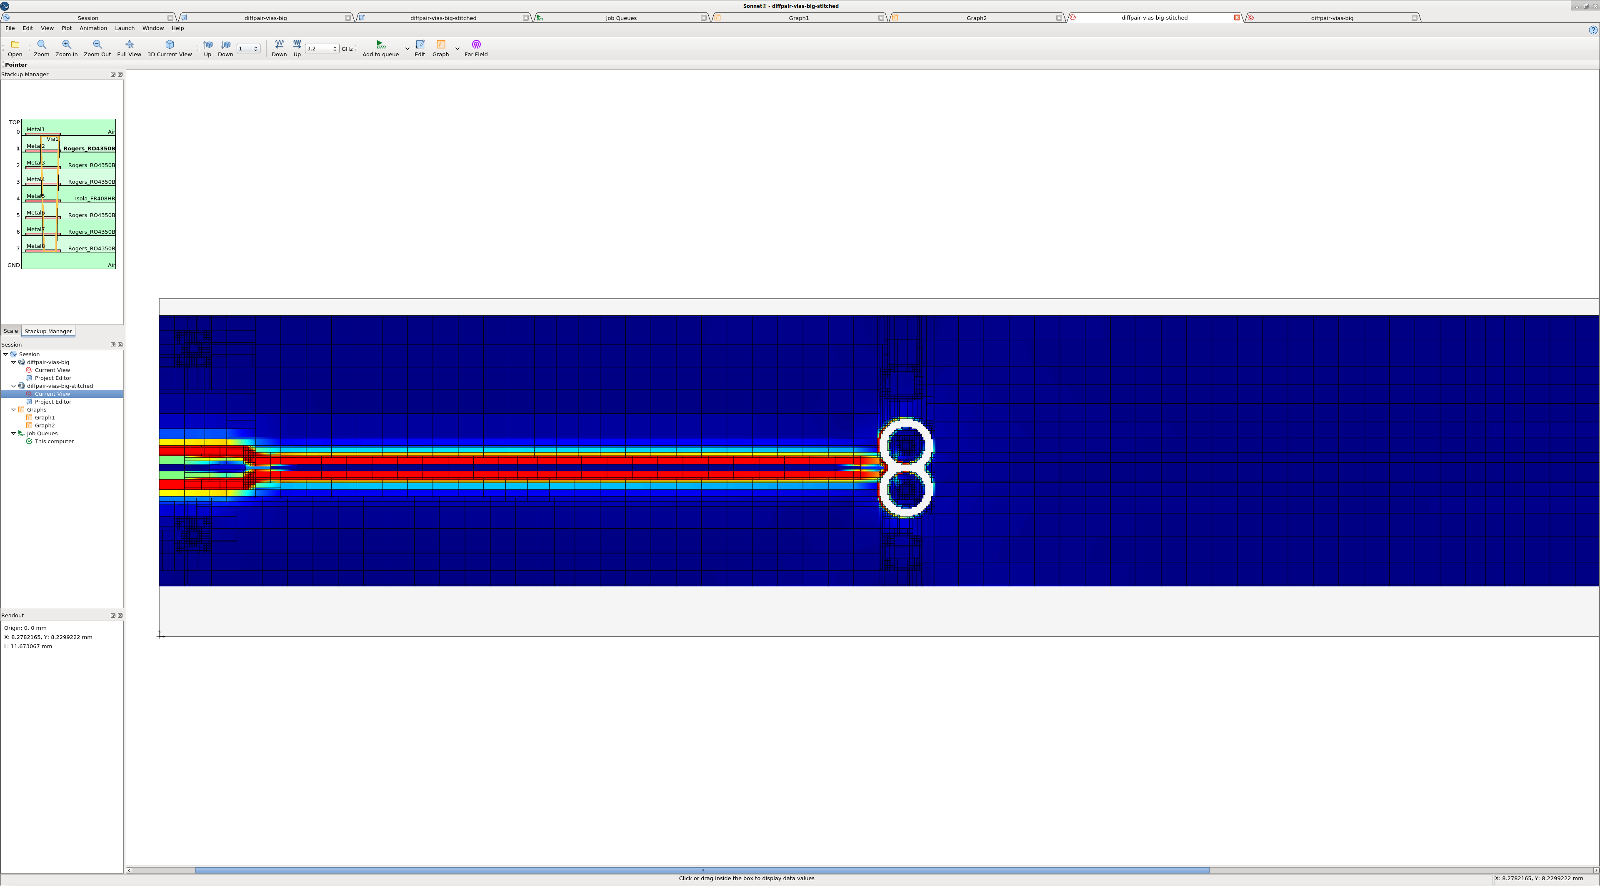Image resolution: width=1600 pixels, height=886 pixels.
Task: Select Graph2 in the session tree
Action: pyautogui.click(x=45, y=425)
